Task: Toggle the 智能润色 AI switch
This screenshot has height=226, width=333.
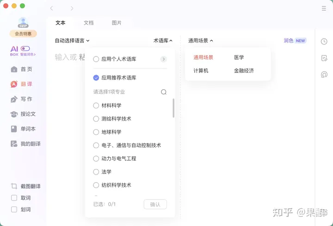Action: pos(25,49)
